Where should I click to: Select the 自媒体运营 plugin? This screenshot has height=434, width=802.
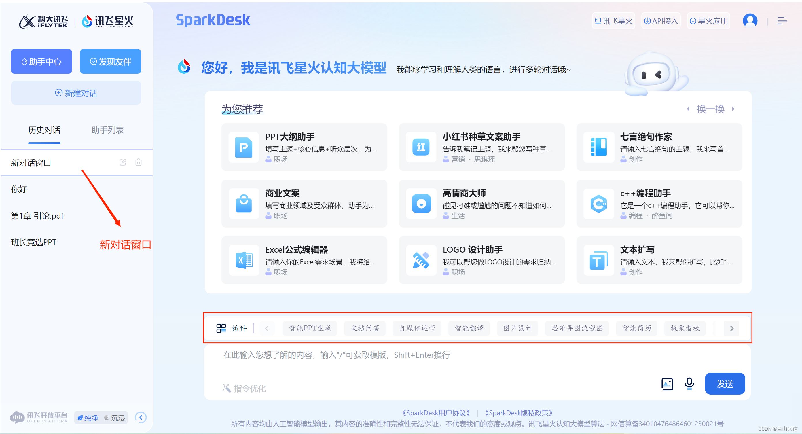417,328
